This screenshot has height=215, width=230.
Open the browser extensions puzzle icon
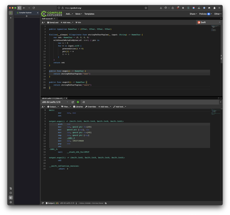point(214,8)
